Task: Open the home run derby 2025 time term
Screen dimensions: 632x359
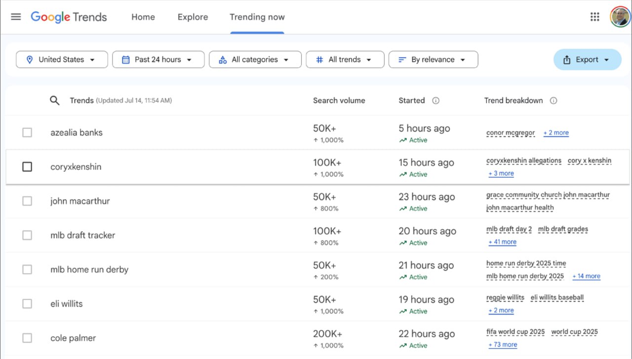Action: 526,263
